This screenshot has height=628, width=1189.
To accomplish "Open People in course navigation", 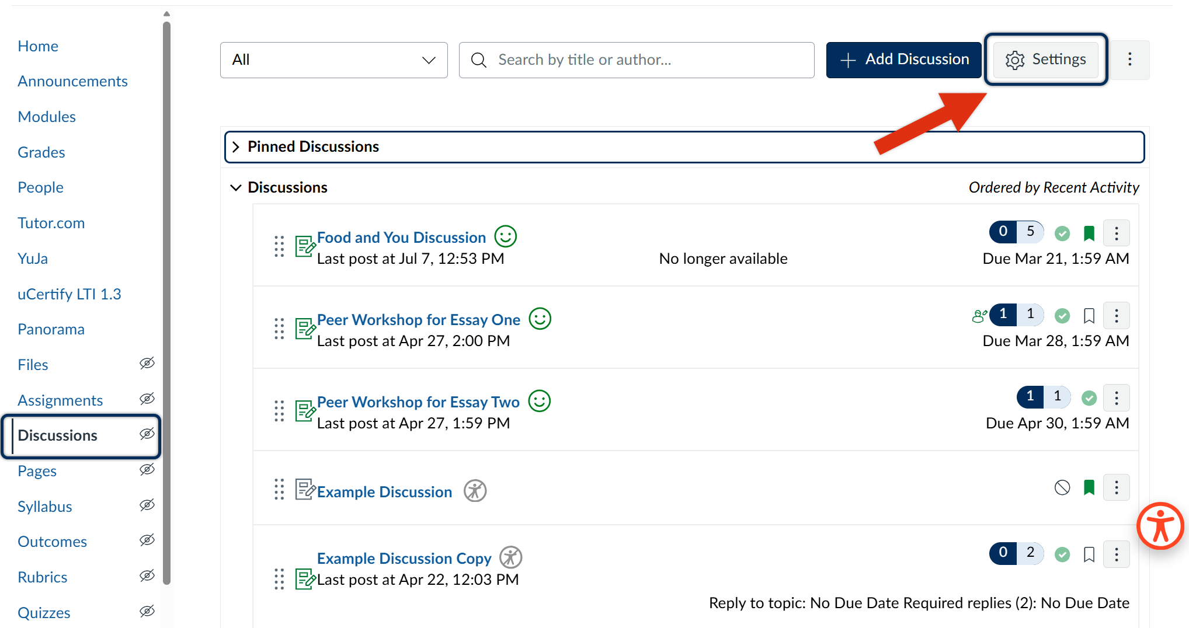I will (x=40, y=187).
